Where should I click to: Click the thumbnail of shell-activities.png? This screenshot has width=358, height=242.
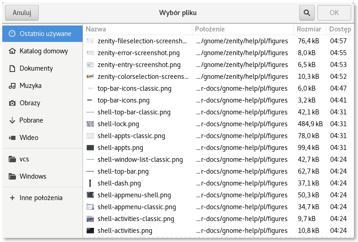pos(90,231)
